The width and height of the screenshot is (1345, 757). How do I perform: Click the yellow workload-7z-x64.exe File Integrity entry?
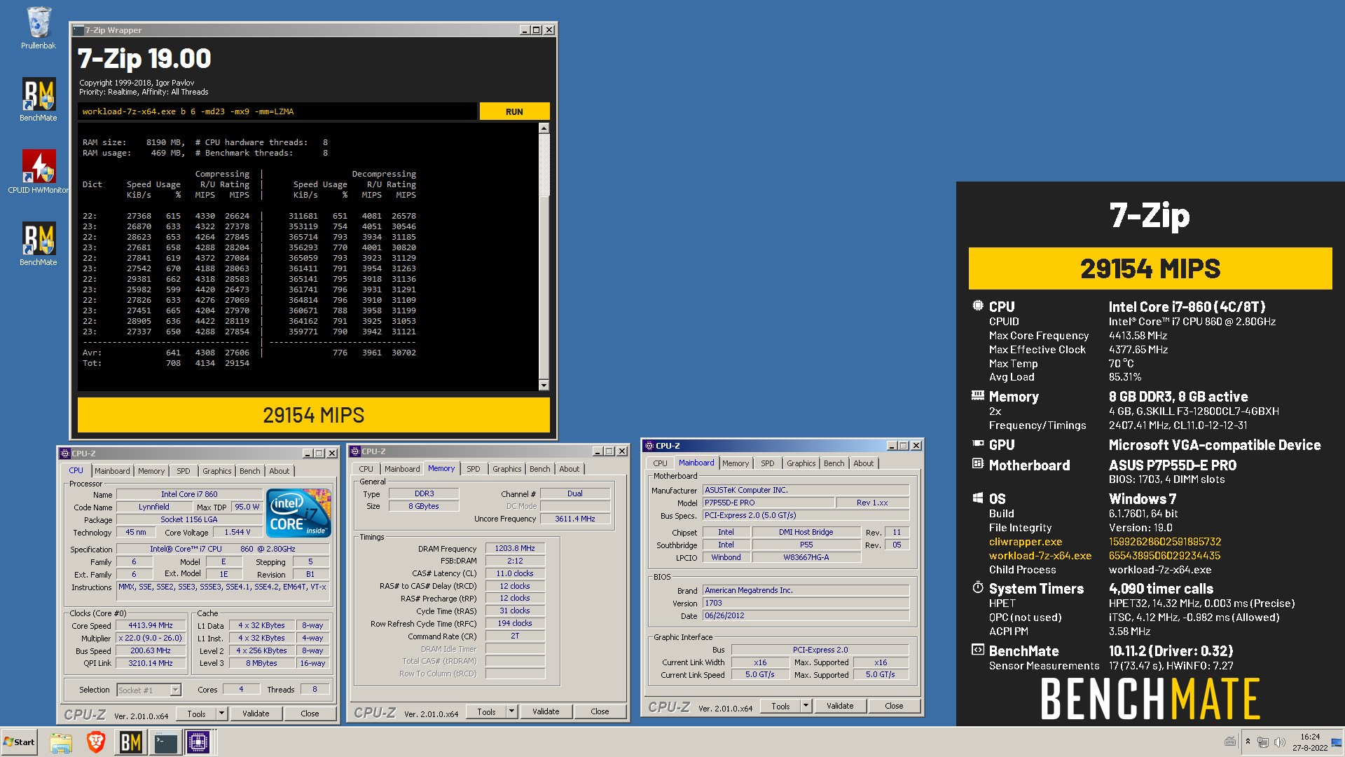(x=1040, y=555)
